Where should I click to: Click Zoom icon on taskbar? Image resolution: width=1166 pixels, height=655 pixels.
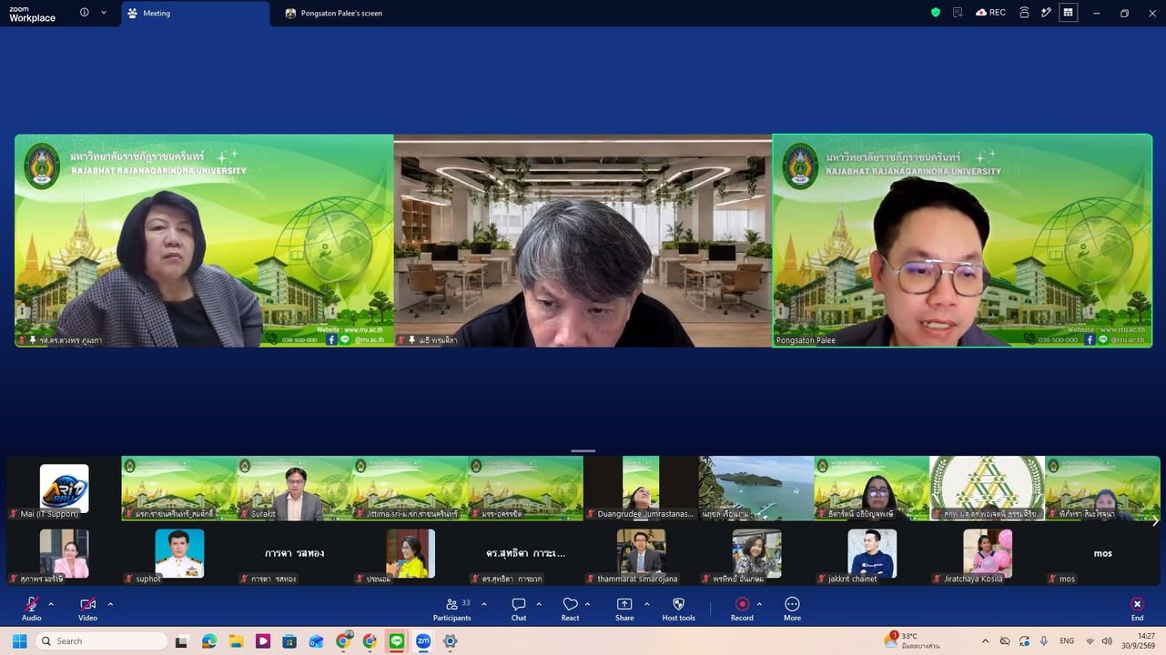point(423,641)
